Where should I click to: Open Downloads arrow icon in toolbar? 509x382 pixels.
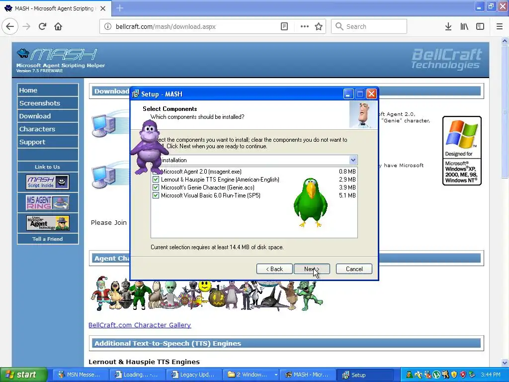[448, 26]
